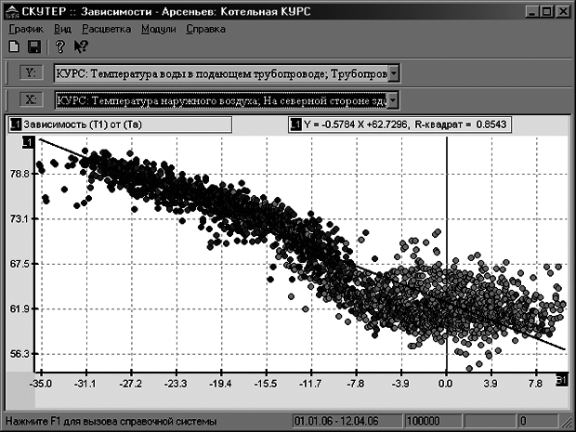Click the Y-axis value 67.5

[20, 264]
